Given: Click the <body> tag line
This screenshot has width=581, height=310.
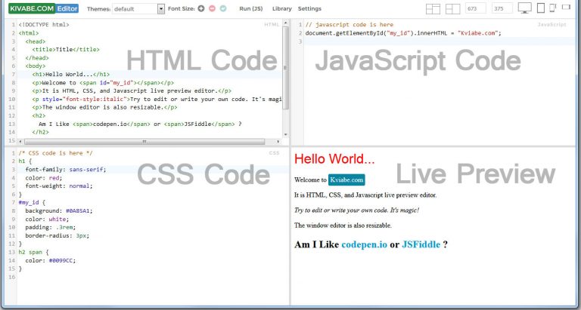Looking at the screenshot, I should 36,66.
